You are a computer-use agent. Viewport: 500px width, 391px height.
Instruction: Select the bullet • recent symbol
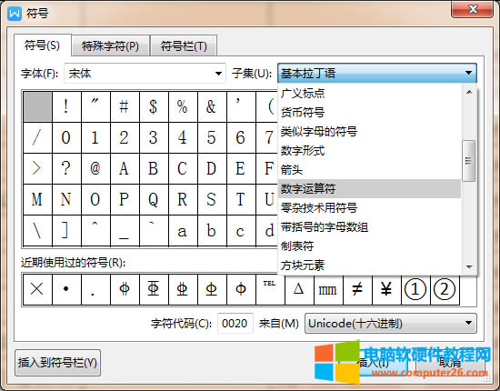66,289
